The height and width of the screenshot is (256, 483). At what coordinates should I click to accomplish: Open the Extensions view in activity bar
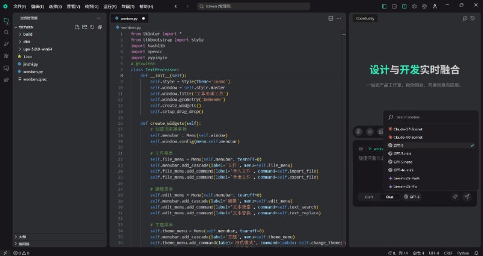(x=6, y=80)
